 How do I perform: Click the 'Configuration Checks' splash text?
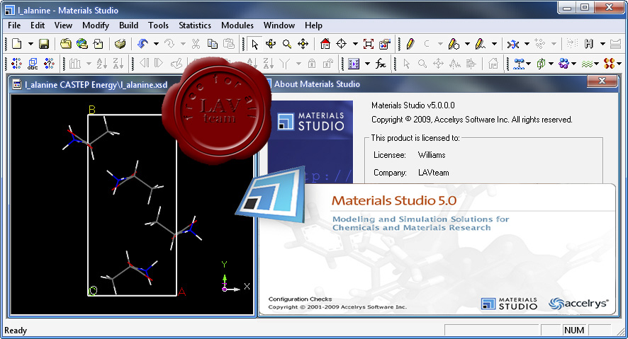pyautogui.click(x=300, y=299)
